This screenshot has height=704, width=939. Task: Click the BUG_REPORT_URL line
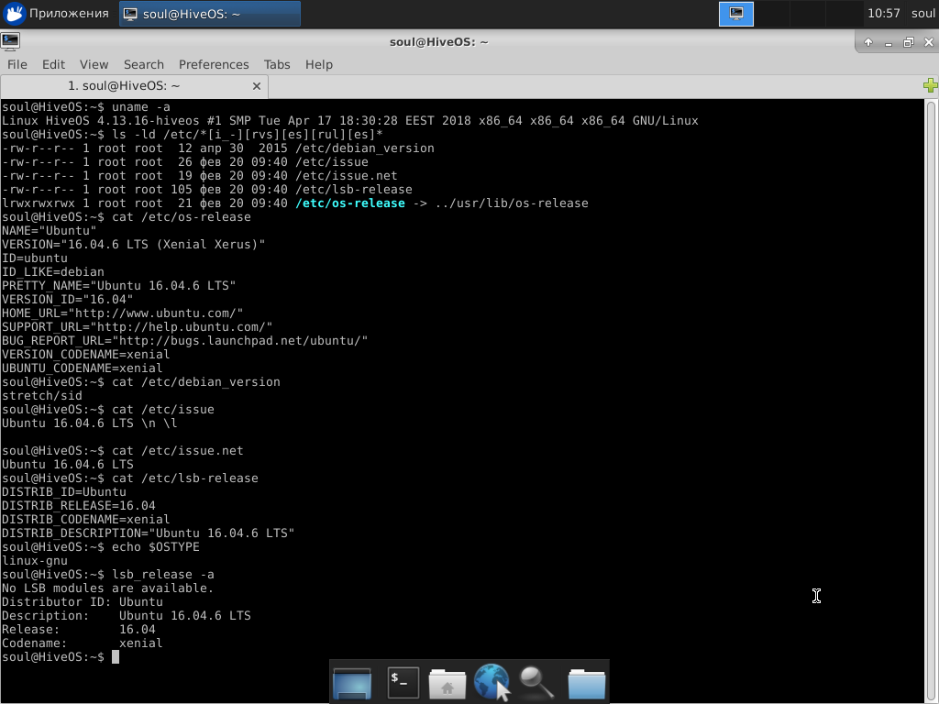184,341
